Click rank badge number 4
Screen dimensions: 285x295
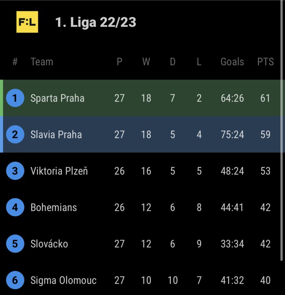15,207
